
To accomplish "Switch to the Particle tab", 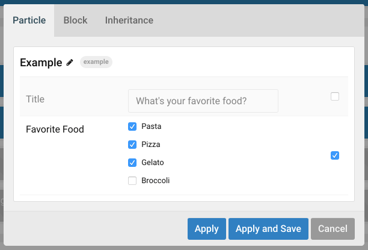I will pyautogui.click(x=29, y=20).
